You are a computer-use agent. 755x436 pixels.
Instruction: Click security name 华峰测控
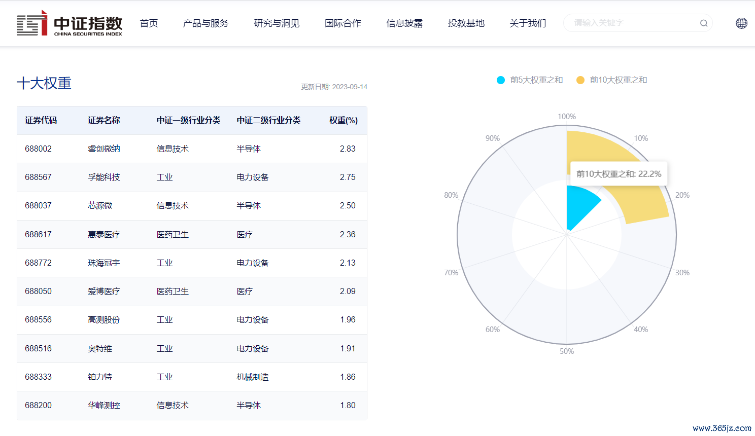104,406
